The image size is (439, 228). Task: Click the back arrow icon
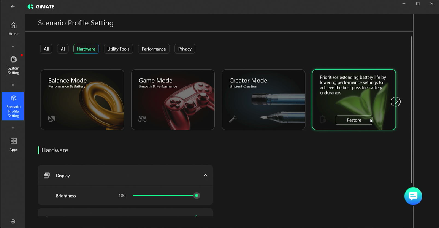tap(13, 7)
